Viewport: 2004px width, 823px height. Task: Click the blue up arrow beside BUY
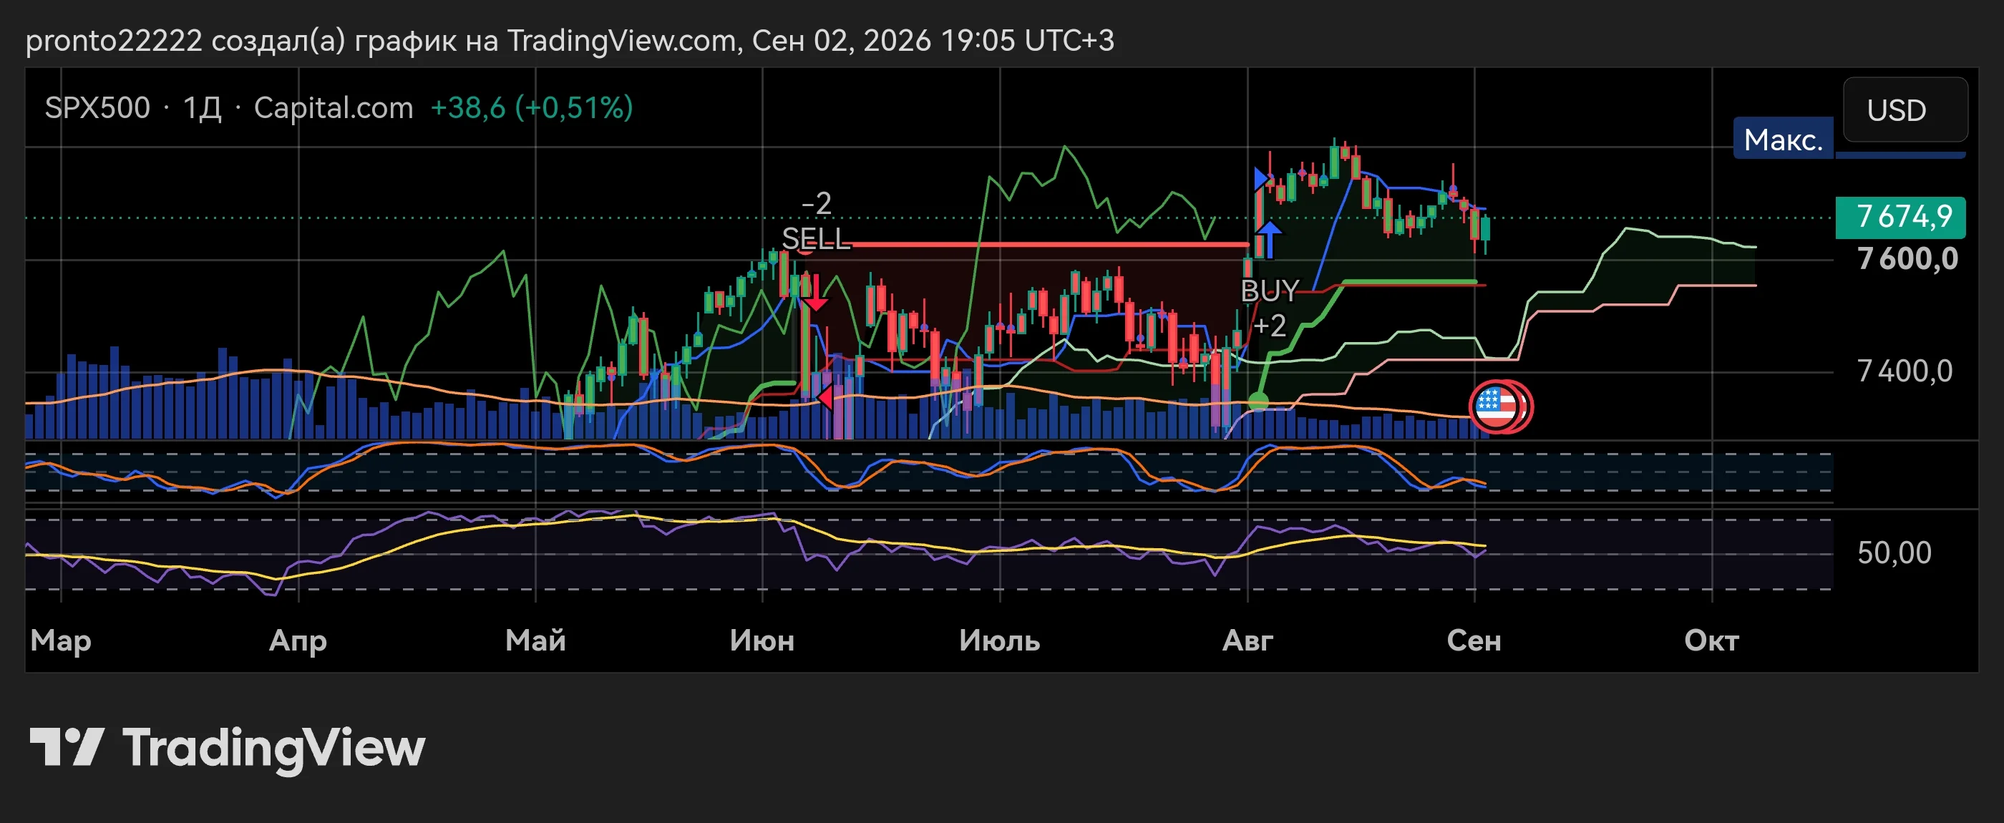pyautogui.click(x=1270, y=240)
